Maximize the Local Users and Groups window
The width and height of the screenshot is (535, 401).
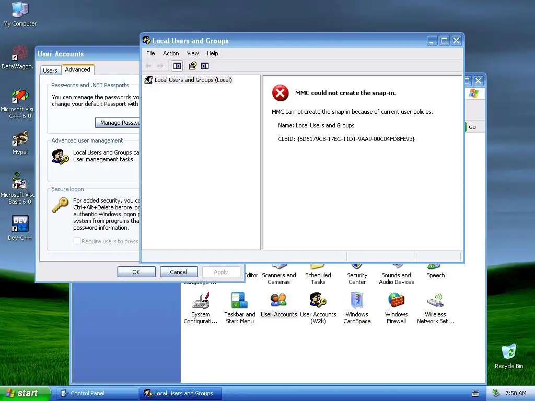coord(444,41)
